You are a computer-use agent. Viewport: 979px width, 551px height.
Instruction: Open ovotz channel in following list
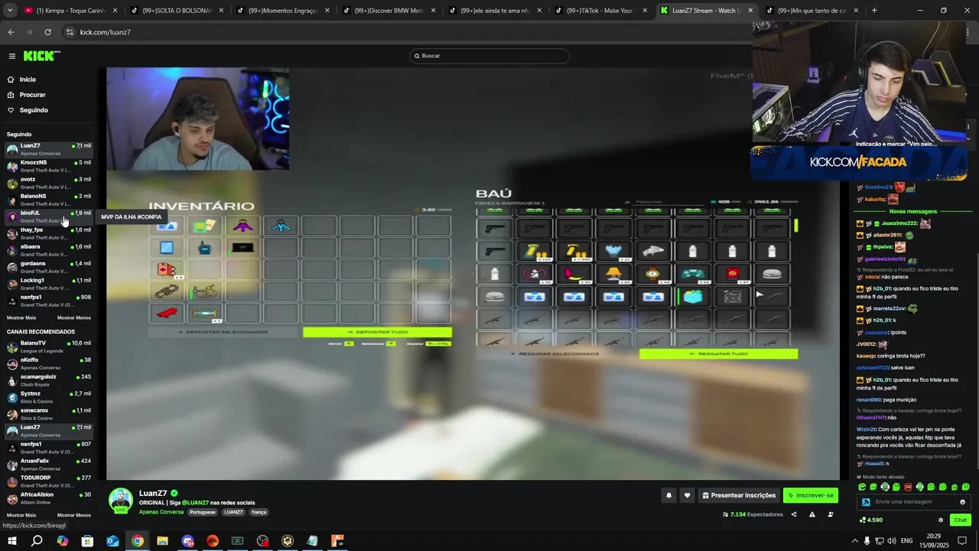pyautogui.click(x=49, y=183)
